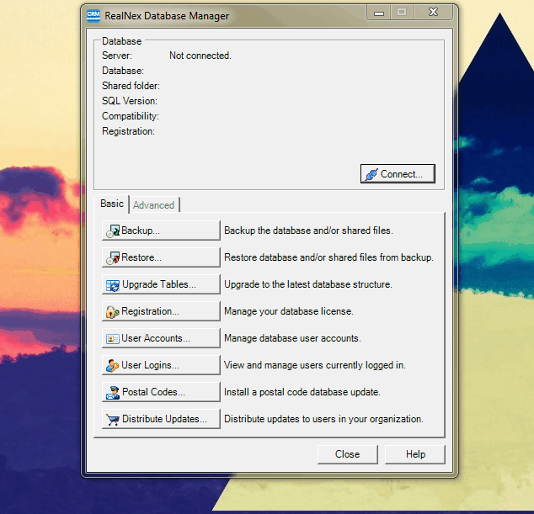This screenshot has height=514, width=534.
Task: Open Registration license manager
Action: pos(160,311)
